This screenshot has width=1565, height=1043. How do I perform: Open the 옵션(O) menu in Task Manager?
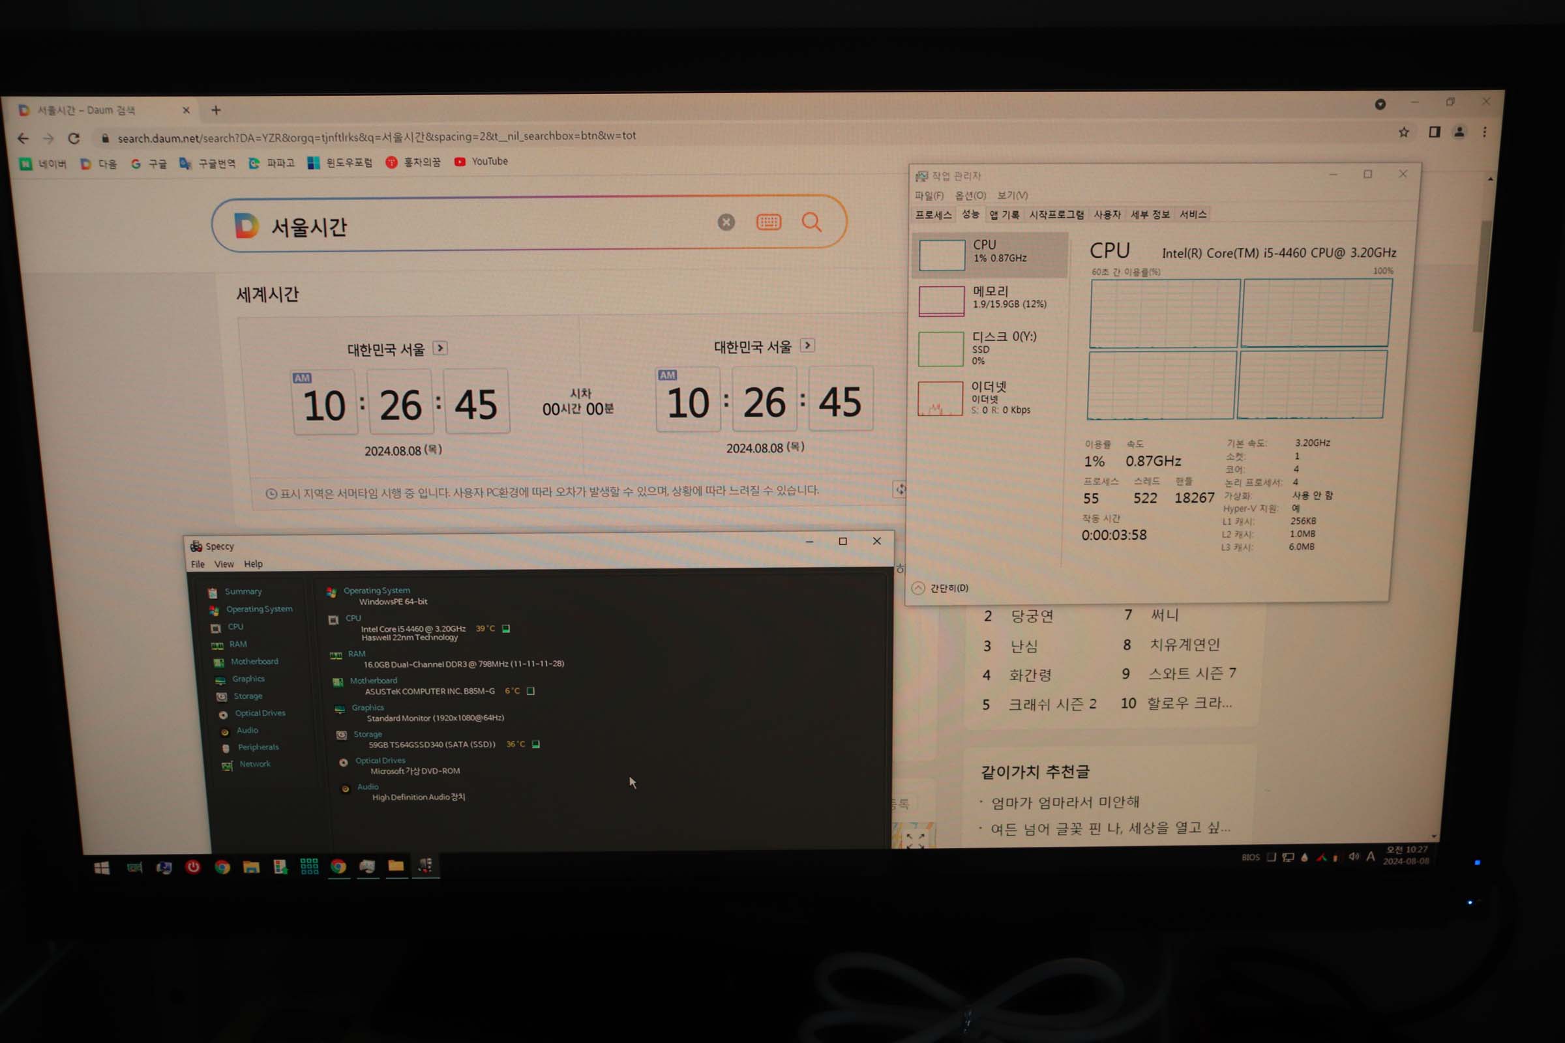click(970, 196)
